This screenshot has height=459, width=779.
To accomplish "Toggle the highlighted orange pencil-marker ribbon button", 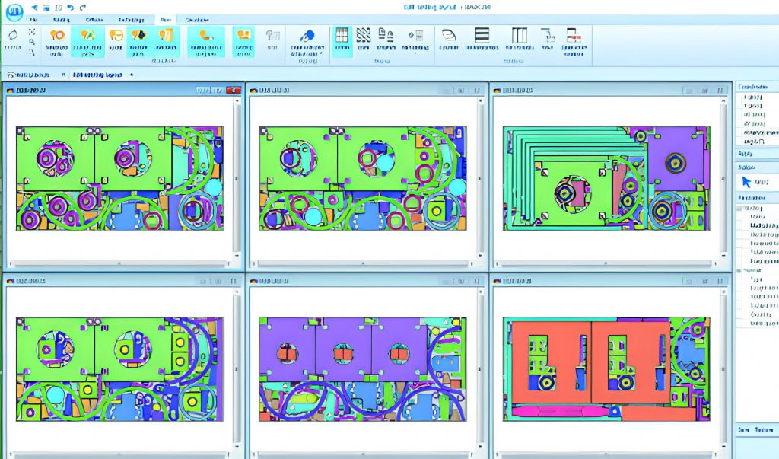I will [x=87, y=36].
